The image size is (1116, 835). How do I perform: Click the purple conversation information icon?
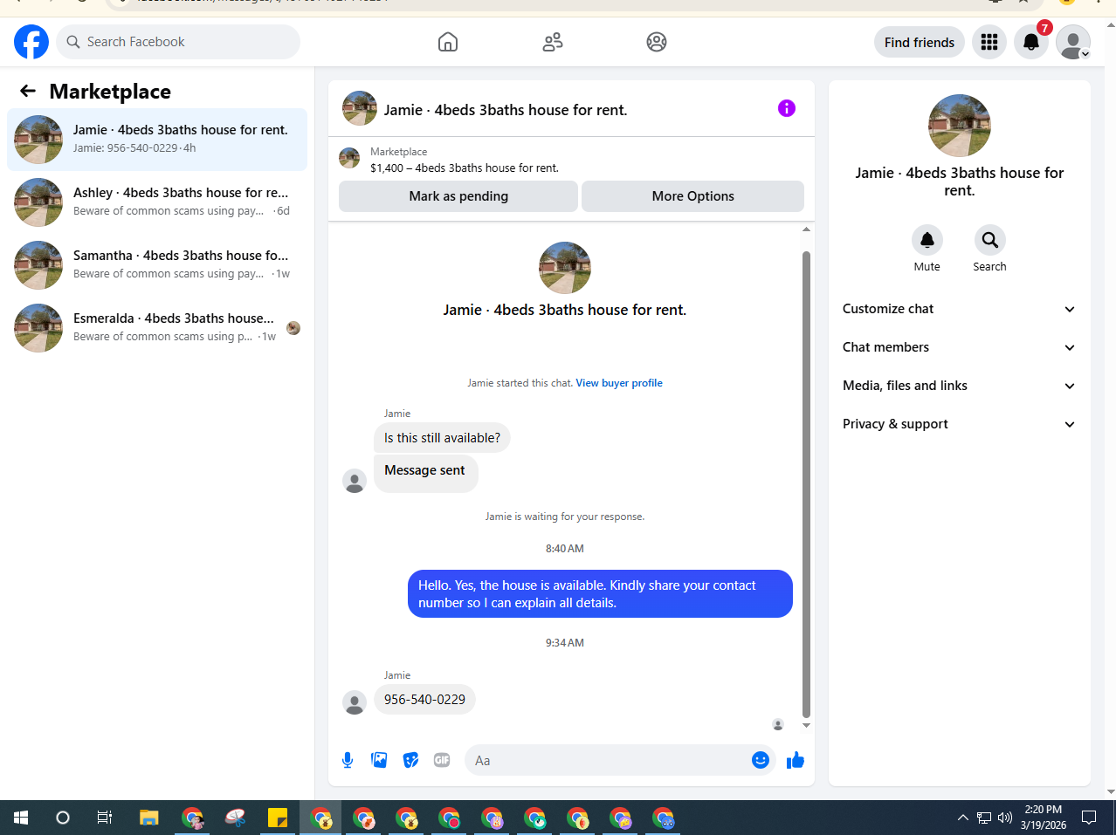pyautogui.click(x=787, y=108)
